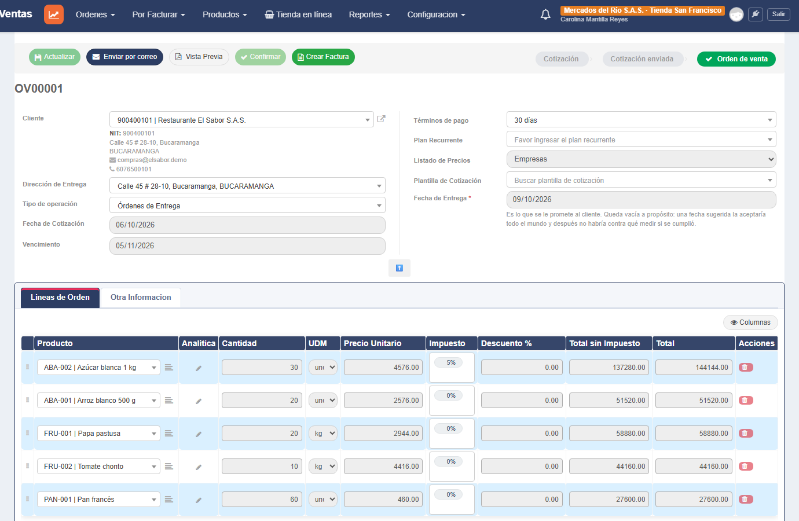The height and width of the screenshot is (521, 799).
Task: Open Vista Previa
Action: 199,57
